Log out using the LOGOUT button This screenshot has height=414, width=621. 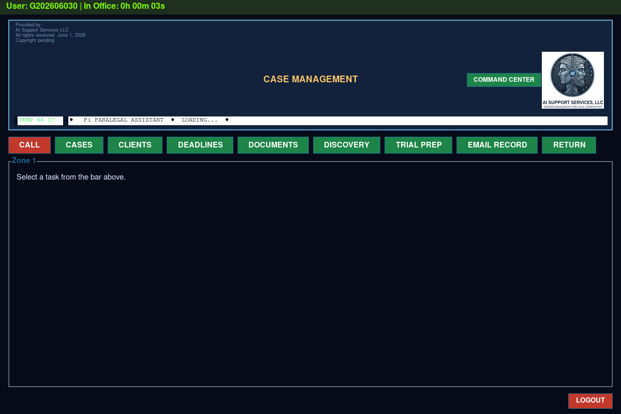[590, 401]
